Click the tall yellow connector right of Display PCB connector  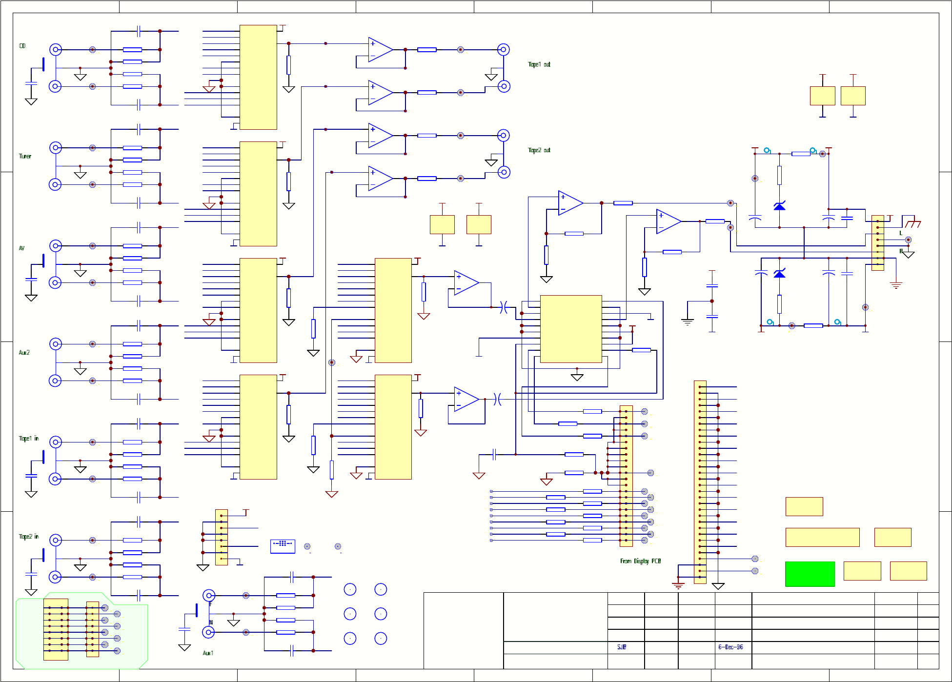tap(700, 482)
